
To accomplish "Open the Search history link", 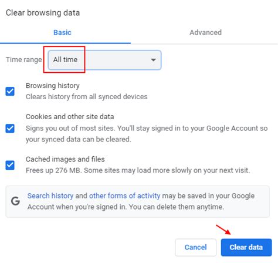I will pos(50,195).
